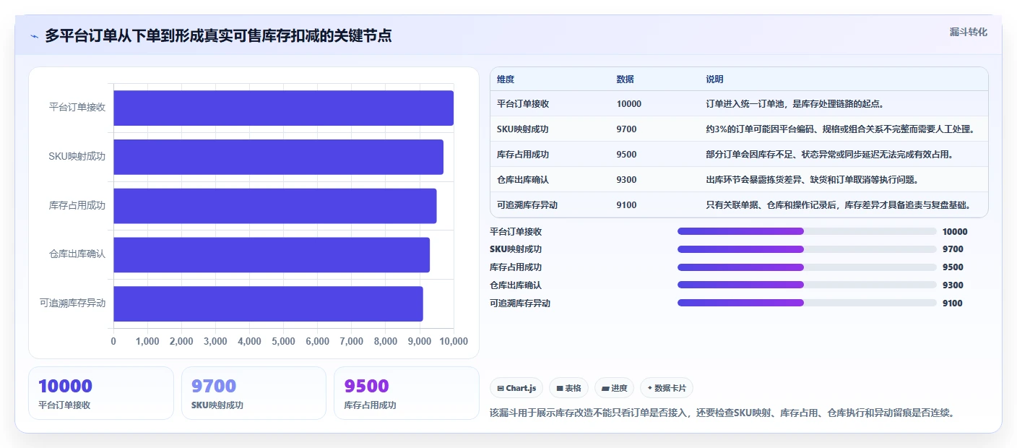Click the description starting with 只有关联单据
The width and height of the screenshot is (1017, 448).
pos(838,205)
